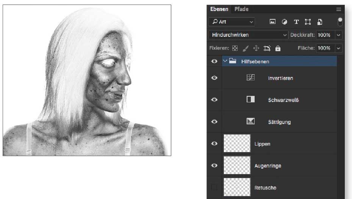The width and height of the screenshot is (352, 199).
Task: Click the pixel layer filter icon
Action: tap(272, 22)
